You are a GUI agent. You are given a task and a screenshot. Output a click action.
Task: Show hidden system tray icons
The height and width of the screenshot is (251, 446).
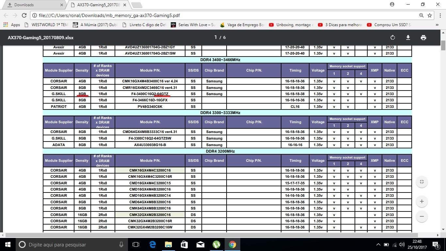tap(378, 244)
